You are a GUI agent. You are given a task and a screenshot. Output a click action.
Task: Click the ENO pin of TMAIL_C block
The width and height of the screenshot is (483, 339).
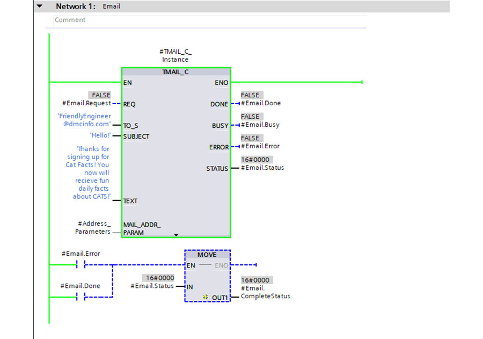(222, 83)
